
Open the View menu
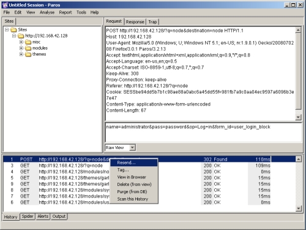[31, 12]
